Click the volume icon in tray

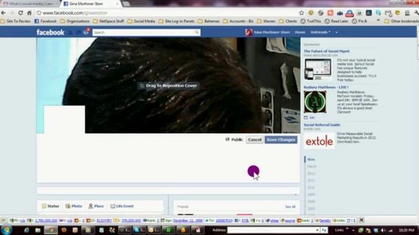383,230
